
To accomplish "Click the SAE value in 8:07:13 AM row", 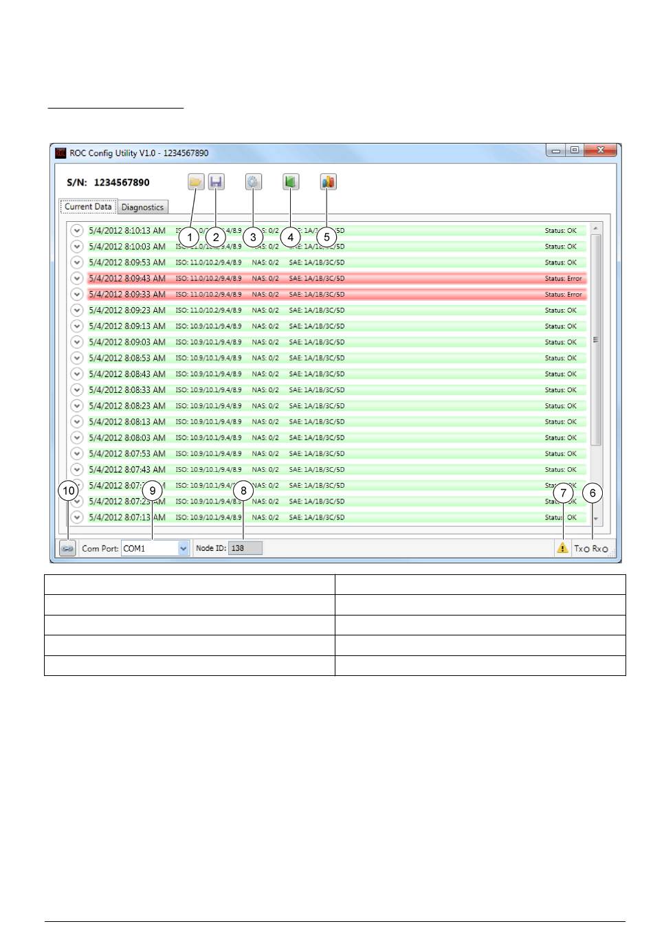I will click(x=317, y=517).
